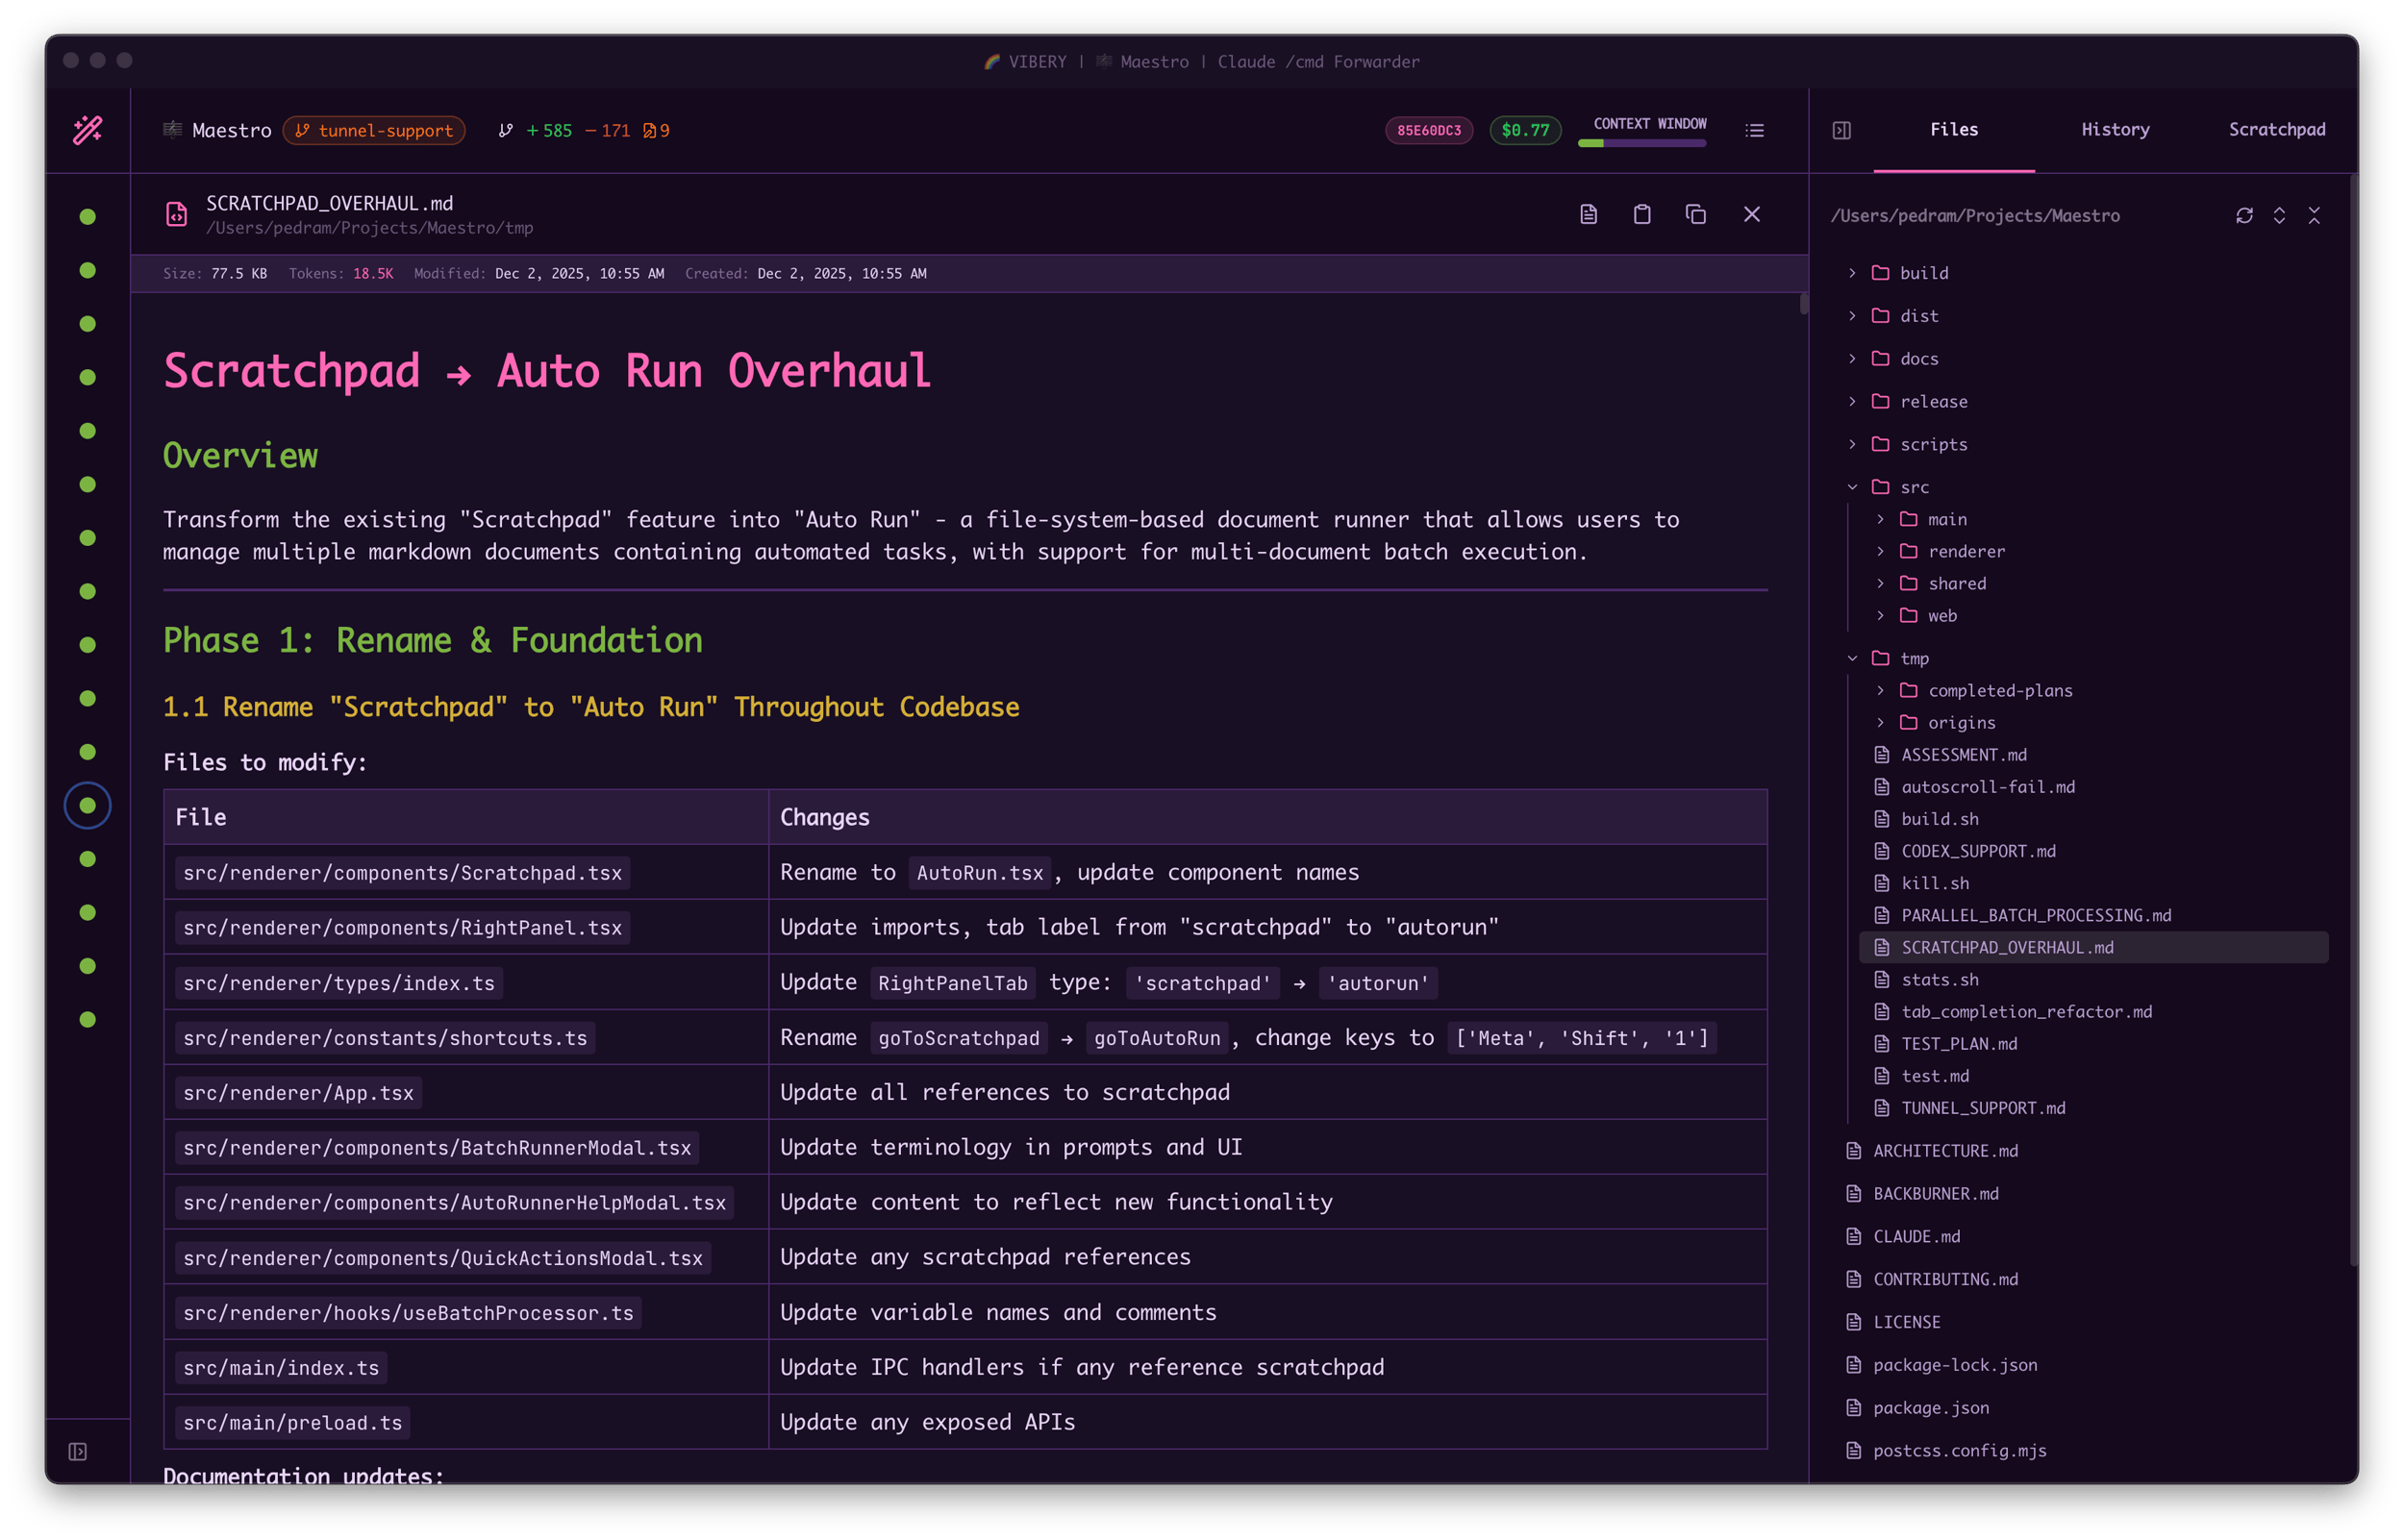
Task: Click the duplicate copy icon in file header
Action: pyautogui.click(x=1695, y=214)
